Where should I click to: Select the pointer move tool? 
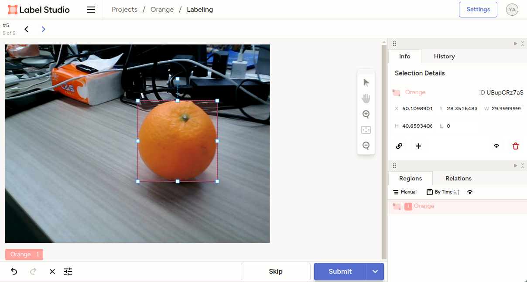pyautogui.click(x=366, y=83)
